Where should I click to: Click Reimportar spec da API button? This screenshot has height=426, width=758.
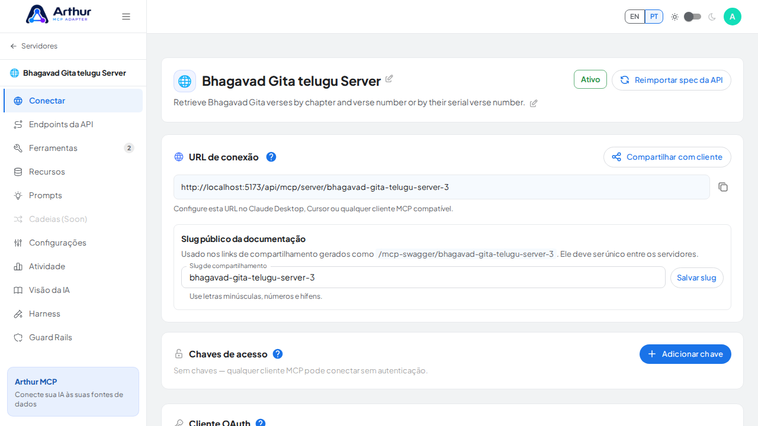tap(672, 80)
